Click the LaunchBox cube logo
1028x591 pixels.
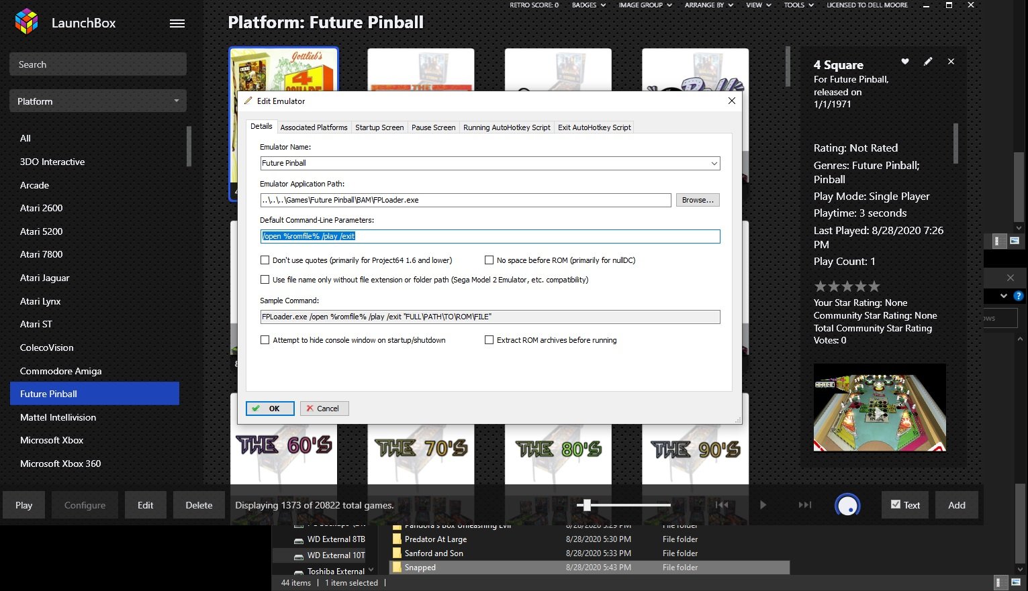(26, 22)
